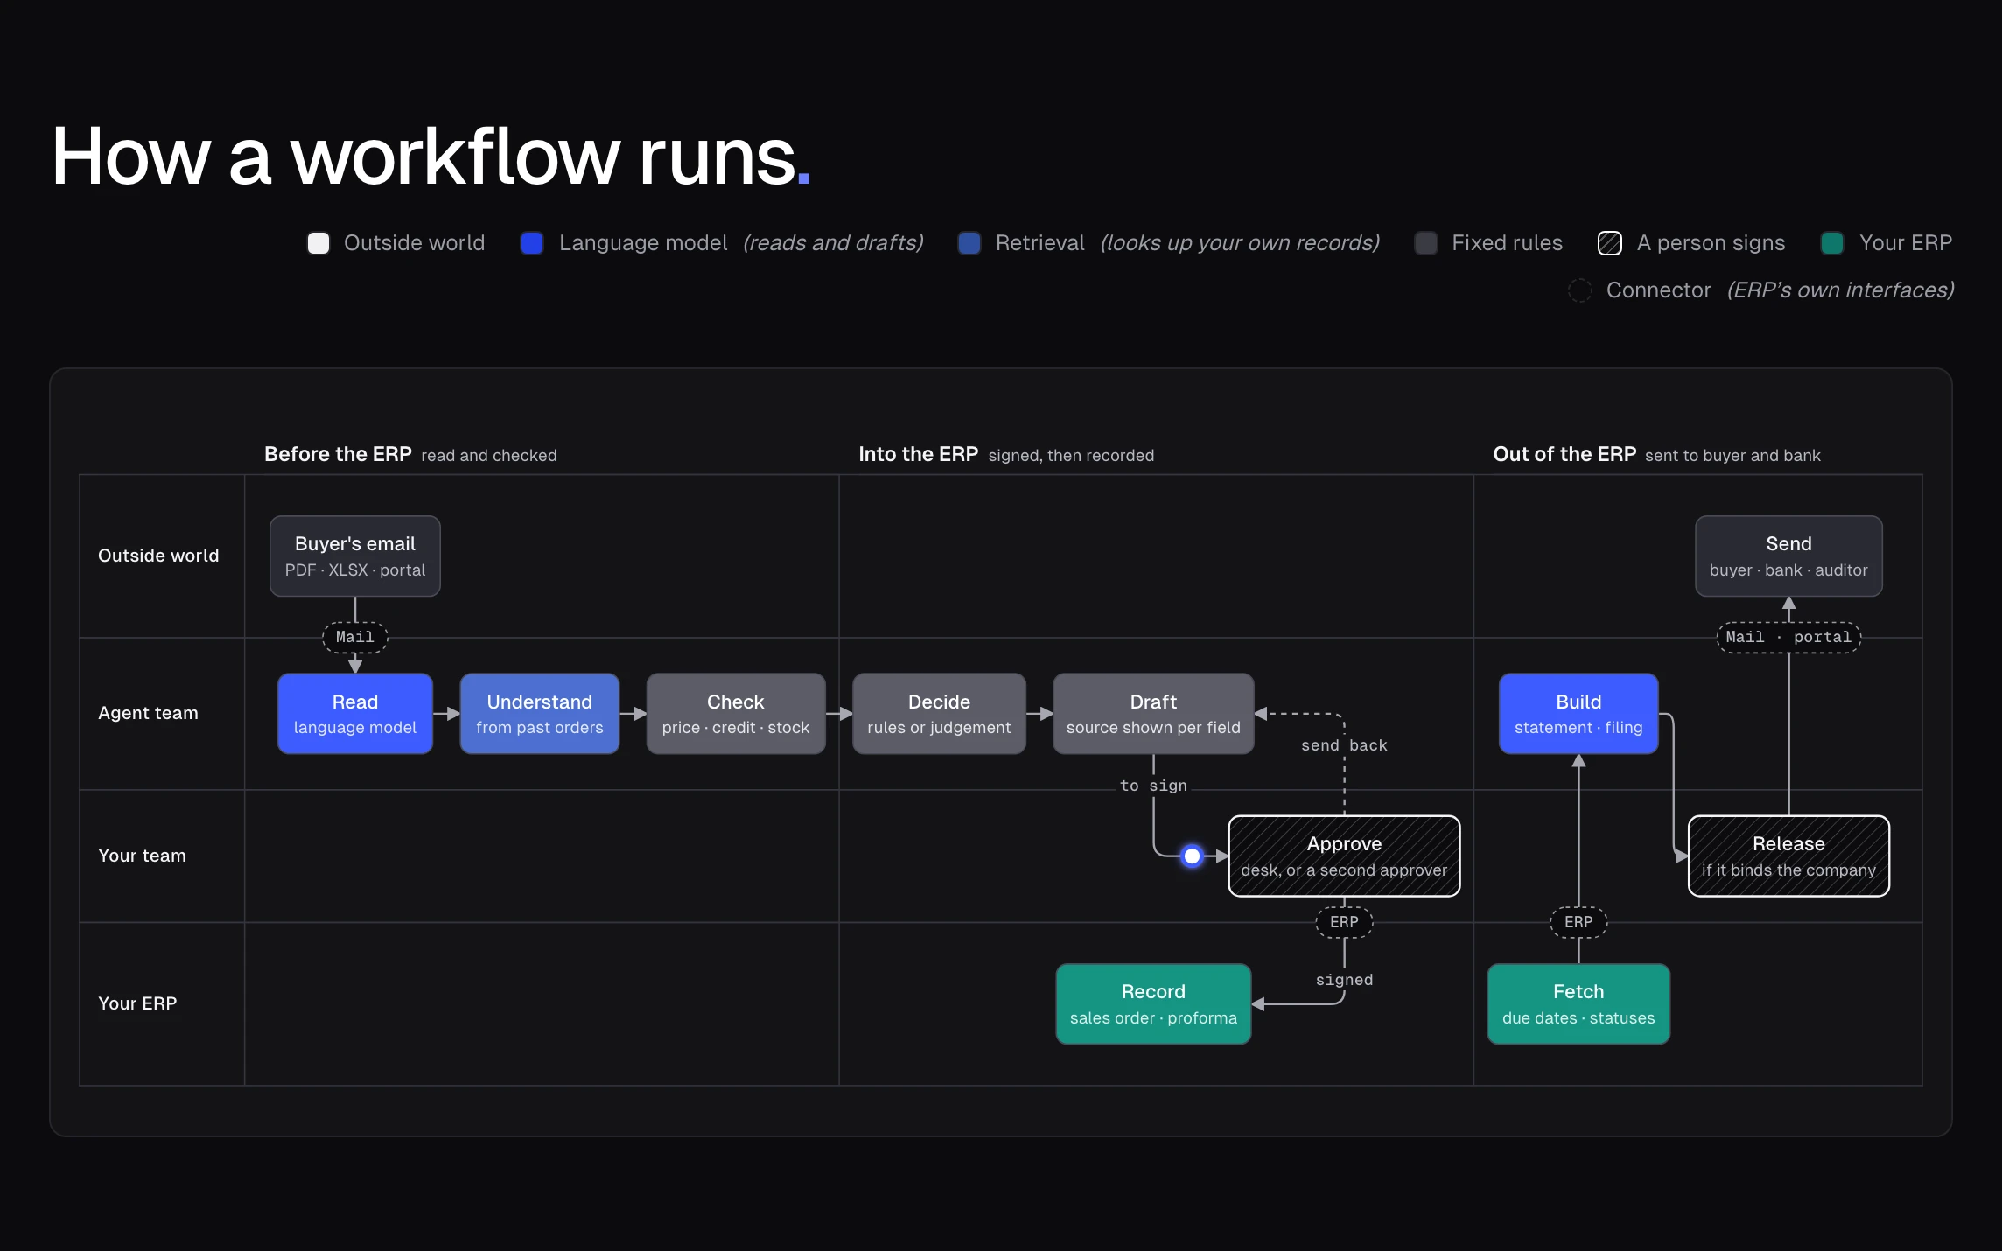Screen dimensions: 2002x1251
Task: Click the 'Before the ERP' column header
Action: pos(338,455)
